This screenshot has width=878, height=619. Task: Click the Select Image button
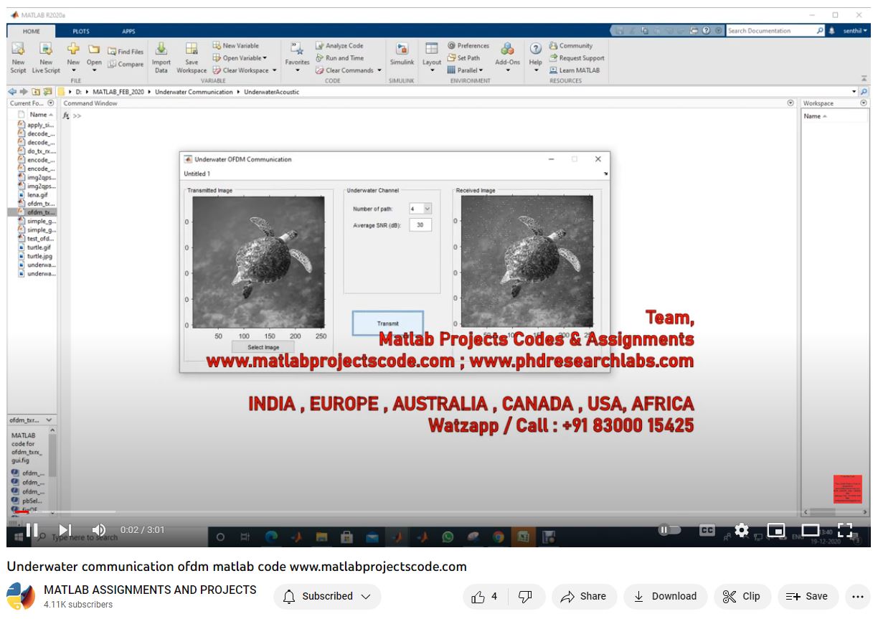click(x=263, y=347)
